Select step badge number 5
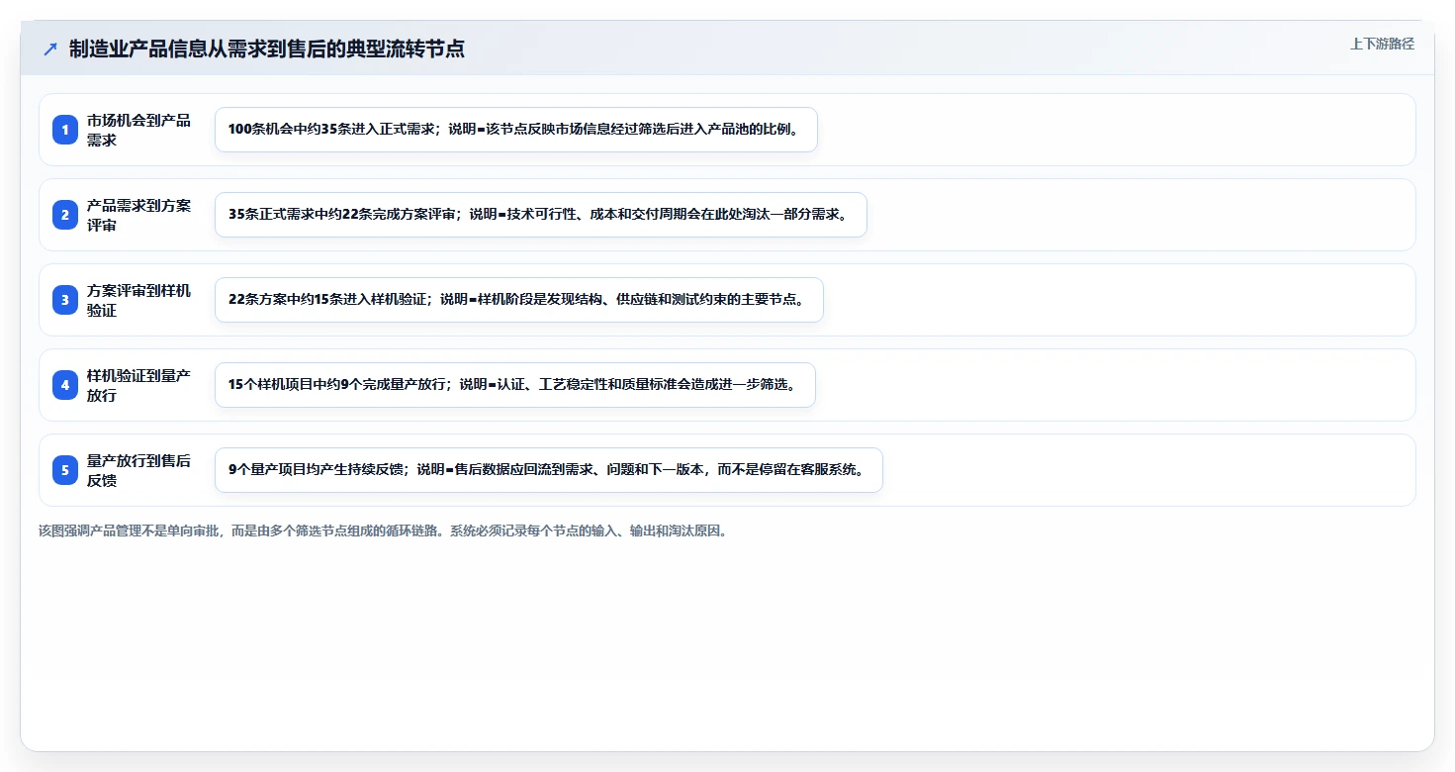The height and width of the screenshot is (772, 1455). (65, 470)
